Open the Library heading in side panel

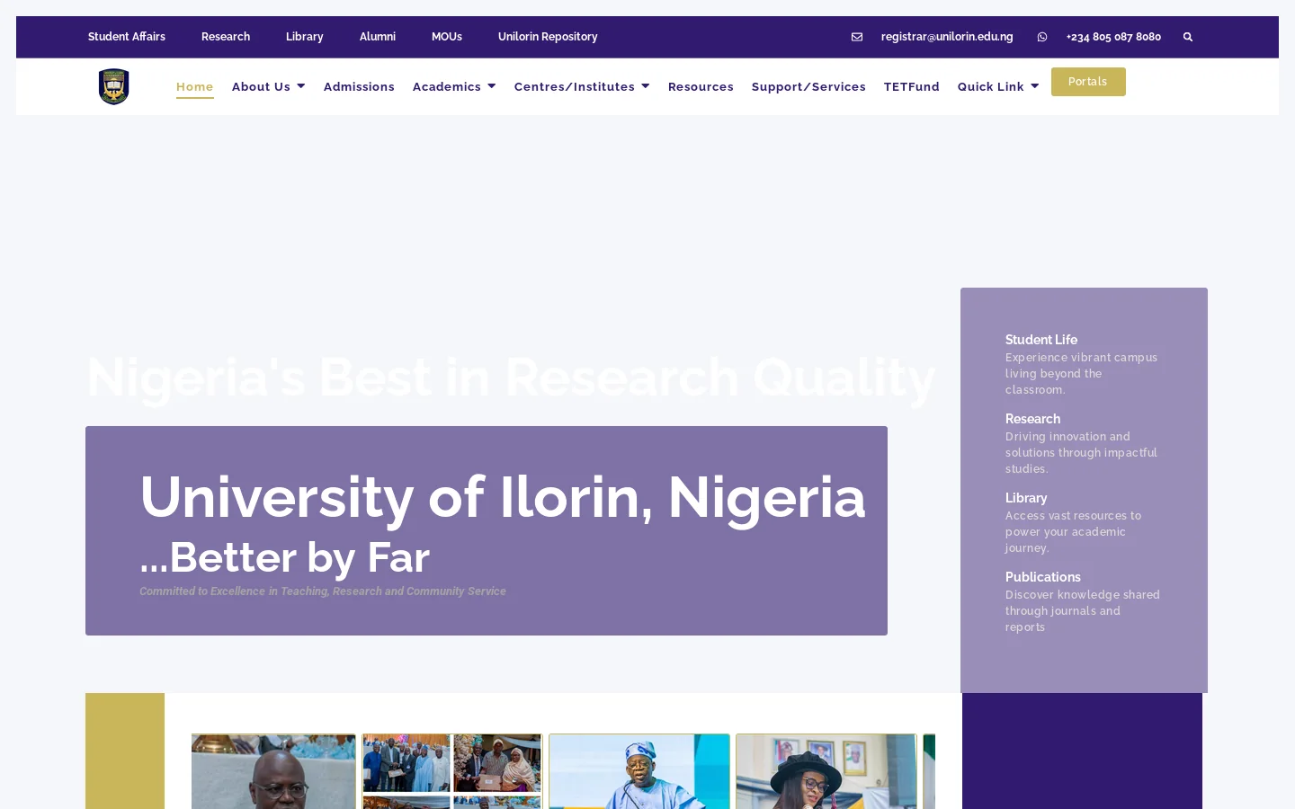coord(1026,498)
